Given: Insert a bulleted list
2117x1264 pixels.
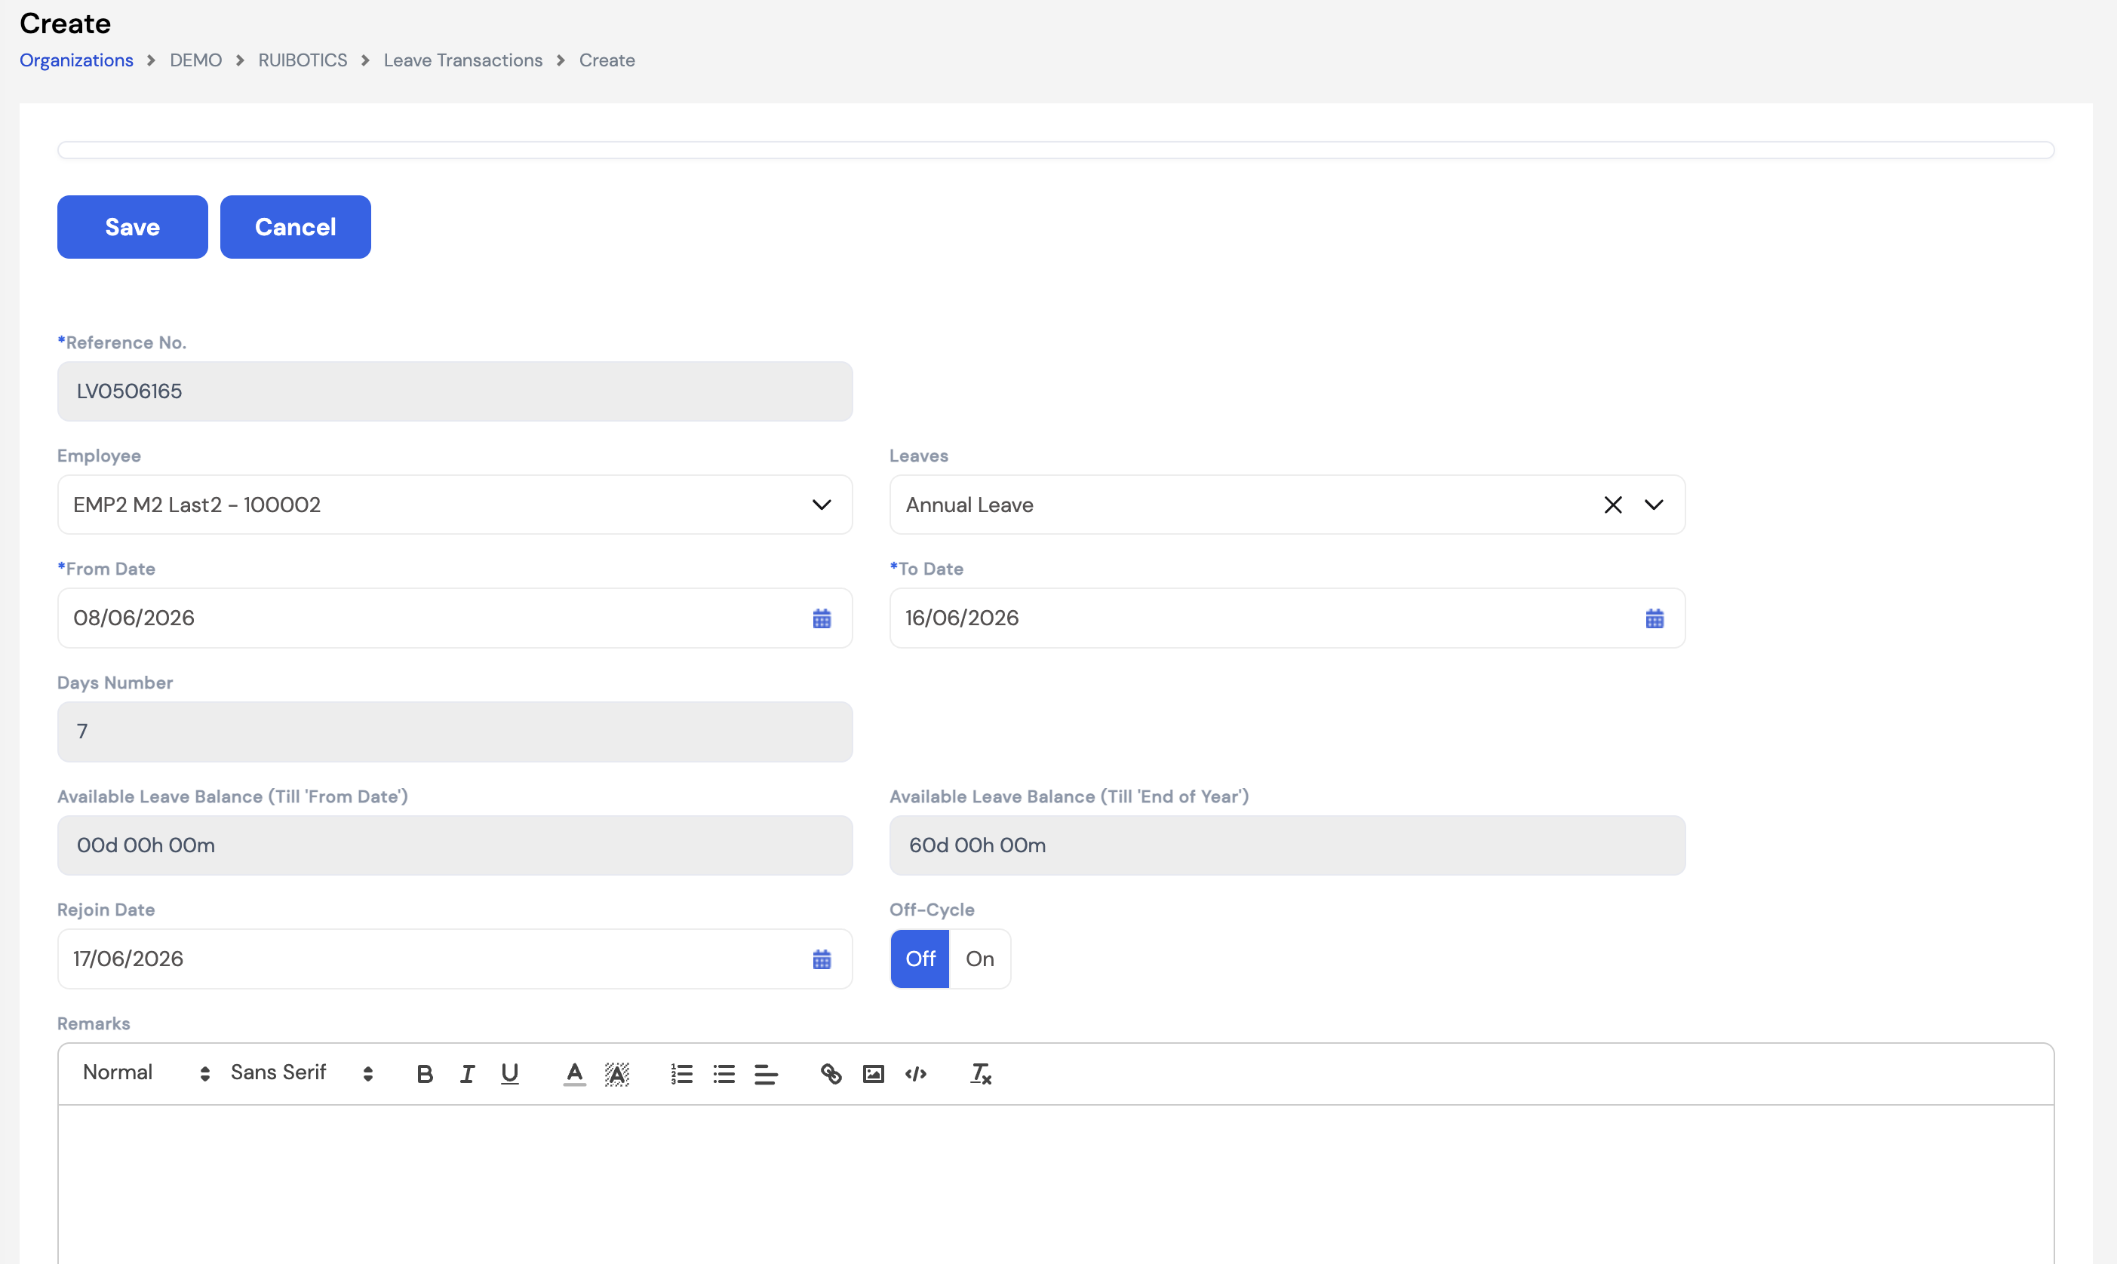Looking at the screenshot, I should pos(724,1073).
